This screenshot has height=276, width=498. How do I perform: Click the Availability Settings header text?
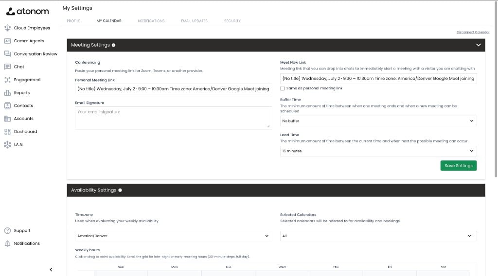94,190
